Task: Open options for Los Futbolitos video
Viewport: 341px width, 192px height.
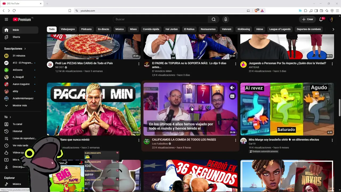Action: tap(236, 140)
